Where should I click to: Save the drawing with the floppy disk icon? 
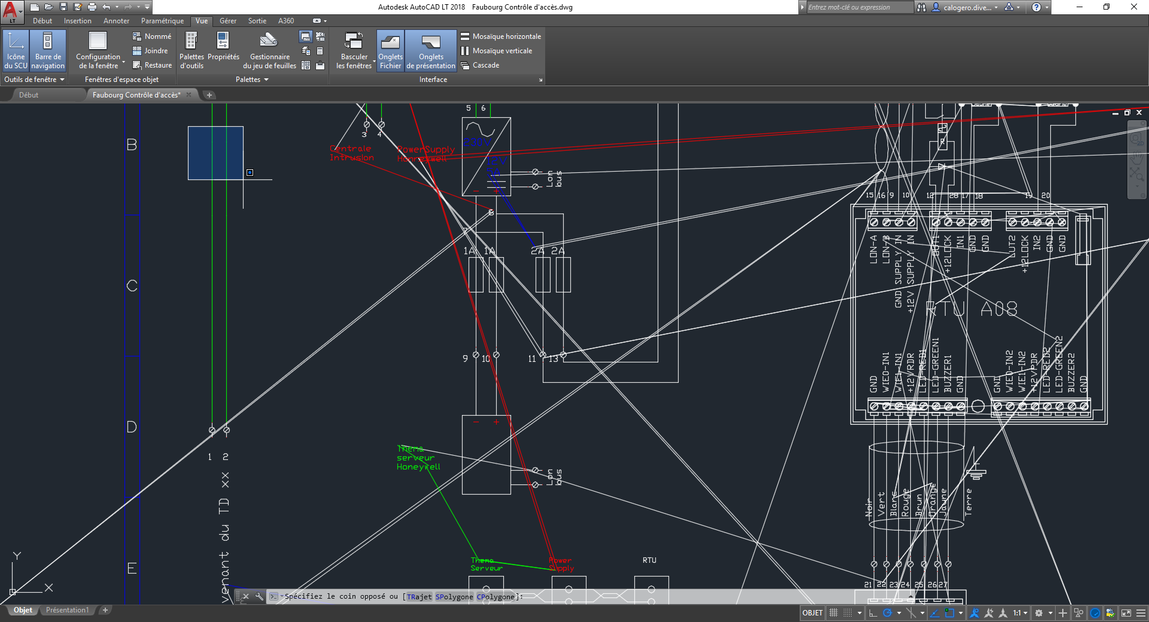click(x=63, y=7)
